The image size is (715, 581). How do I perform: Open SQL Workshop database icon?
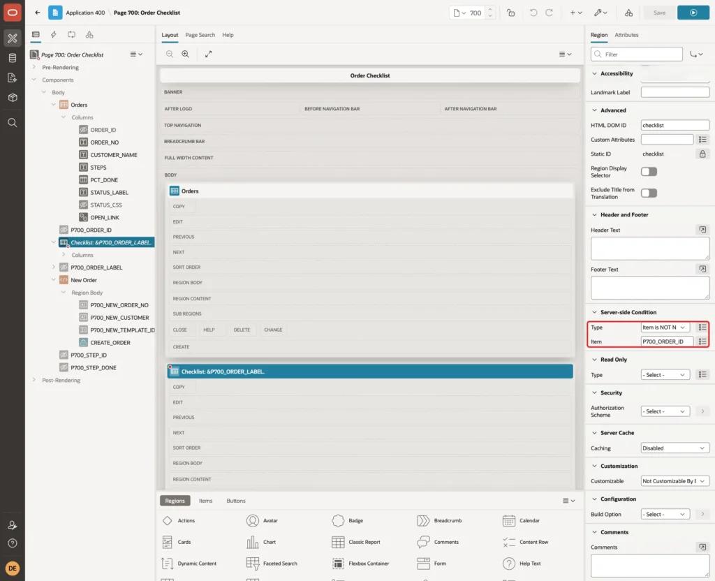(x=13, y=58)
